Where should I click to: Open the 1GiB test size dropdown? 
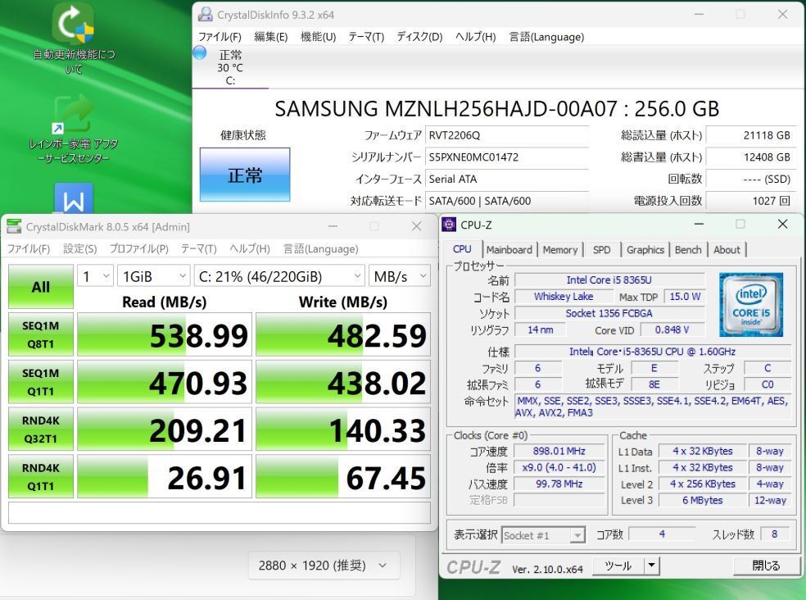coord(154,276)
